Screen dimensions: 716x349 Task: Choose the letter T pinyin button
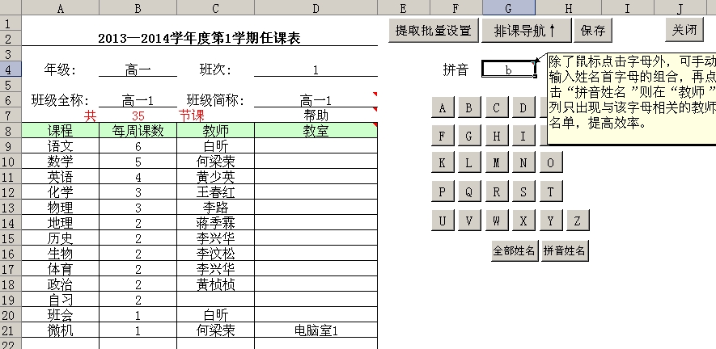tap(551, 192)
